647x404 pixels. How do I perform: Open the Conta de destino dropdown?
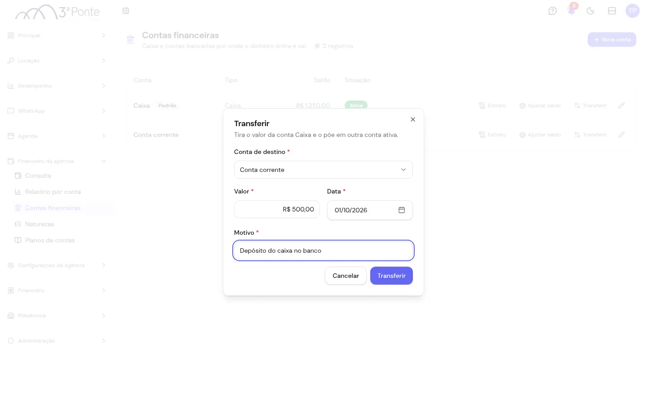tap(323, 170)
